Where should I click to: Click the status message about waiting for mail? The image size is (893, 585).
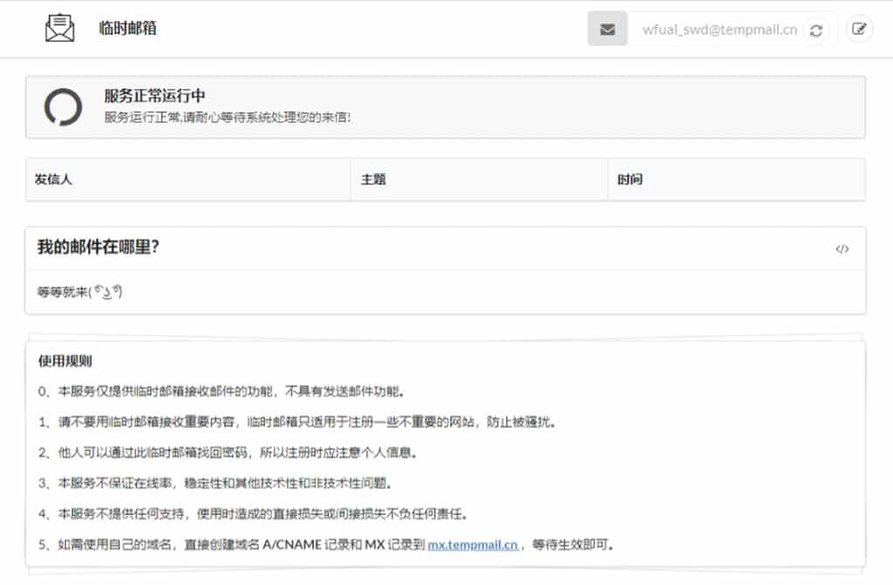tap(228, 117)
